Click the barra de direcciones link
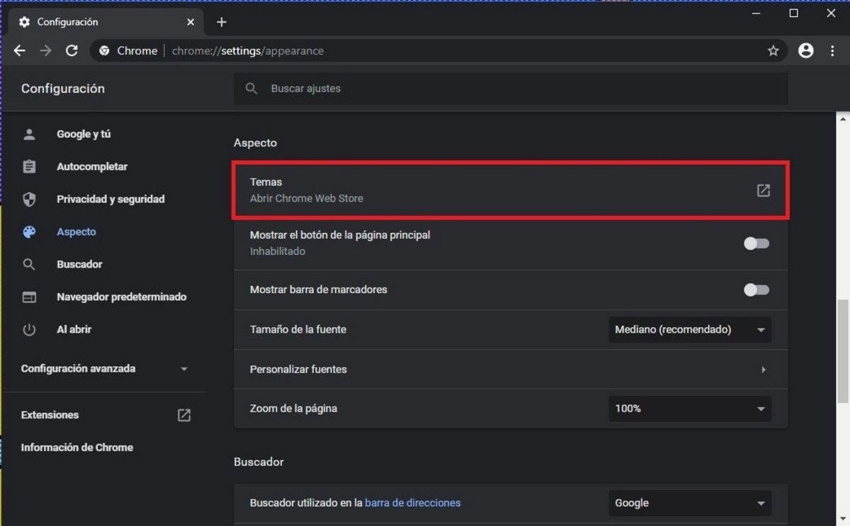 tap(412, 503)
